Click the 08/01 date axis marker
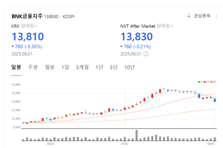223x148 pixels. (211, 144)
